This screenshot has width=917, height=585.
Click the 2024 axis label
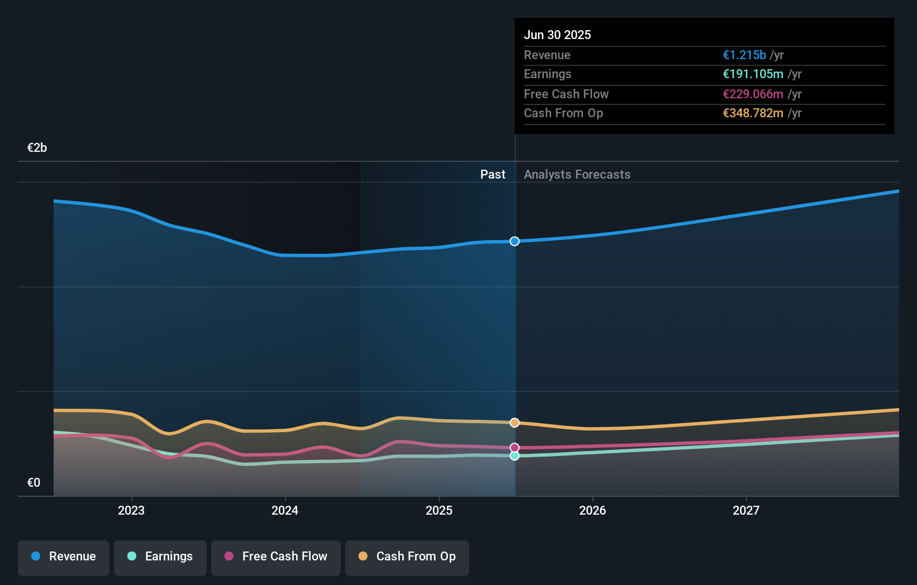tap(285, 510)
